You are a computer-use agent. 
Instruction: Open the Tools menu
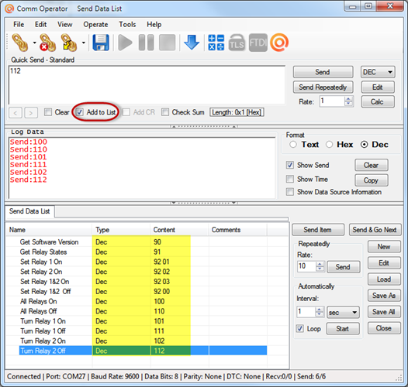tap(127, 25)
